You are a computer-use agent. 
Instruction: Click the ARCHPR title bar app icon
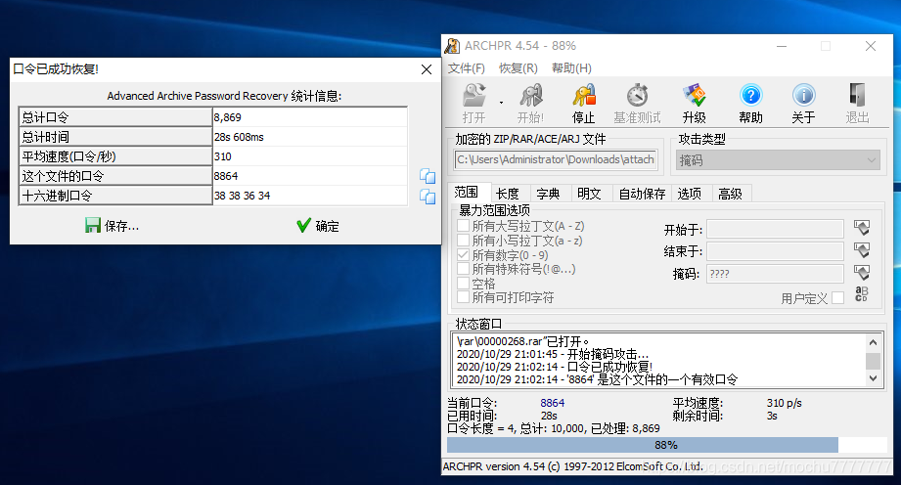[x=453, y=46]
